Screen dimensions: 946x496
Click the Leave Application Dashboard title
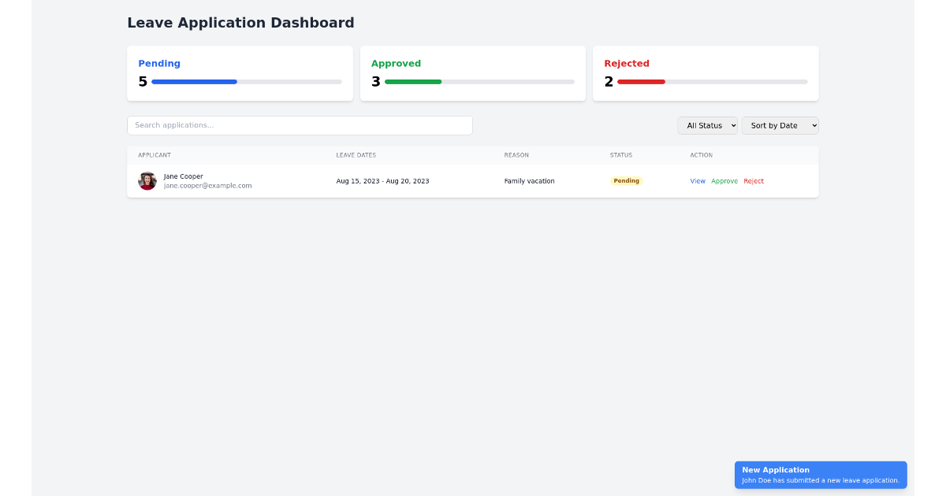click(240, 23)
